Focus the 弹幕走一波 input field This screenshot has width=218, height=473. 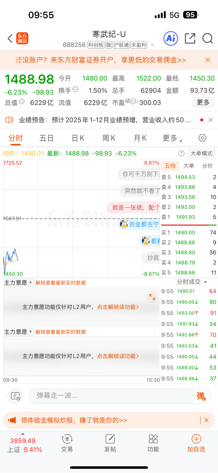click(x=111, y=396)
